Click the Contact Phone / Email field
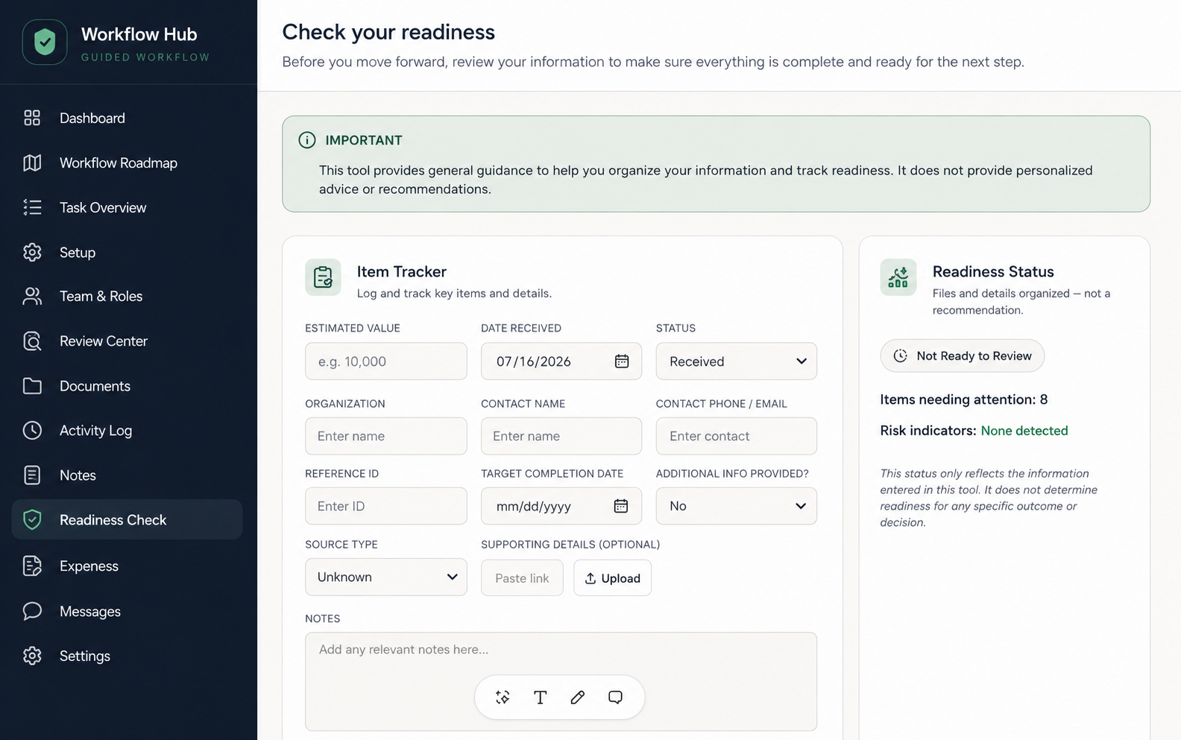The image size is (1181, 740). 737,436
